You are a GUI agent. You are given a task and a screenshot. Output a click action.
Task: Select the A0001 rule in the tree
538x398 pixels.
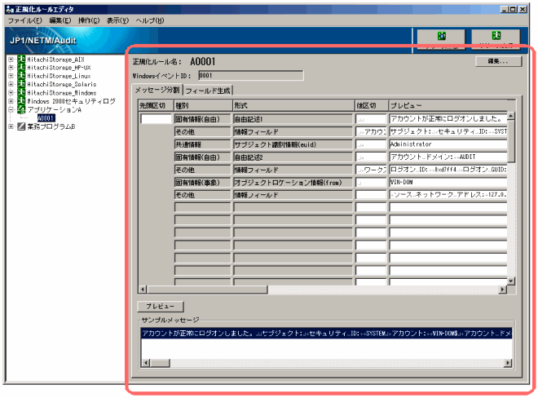(x=46, y=118)
